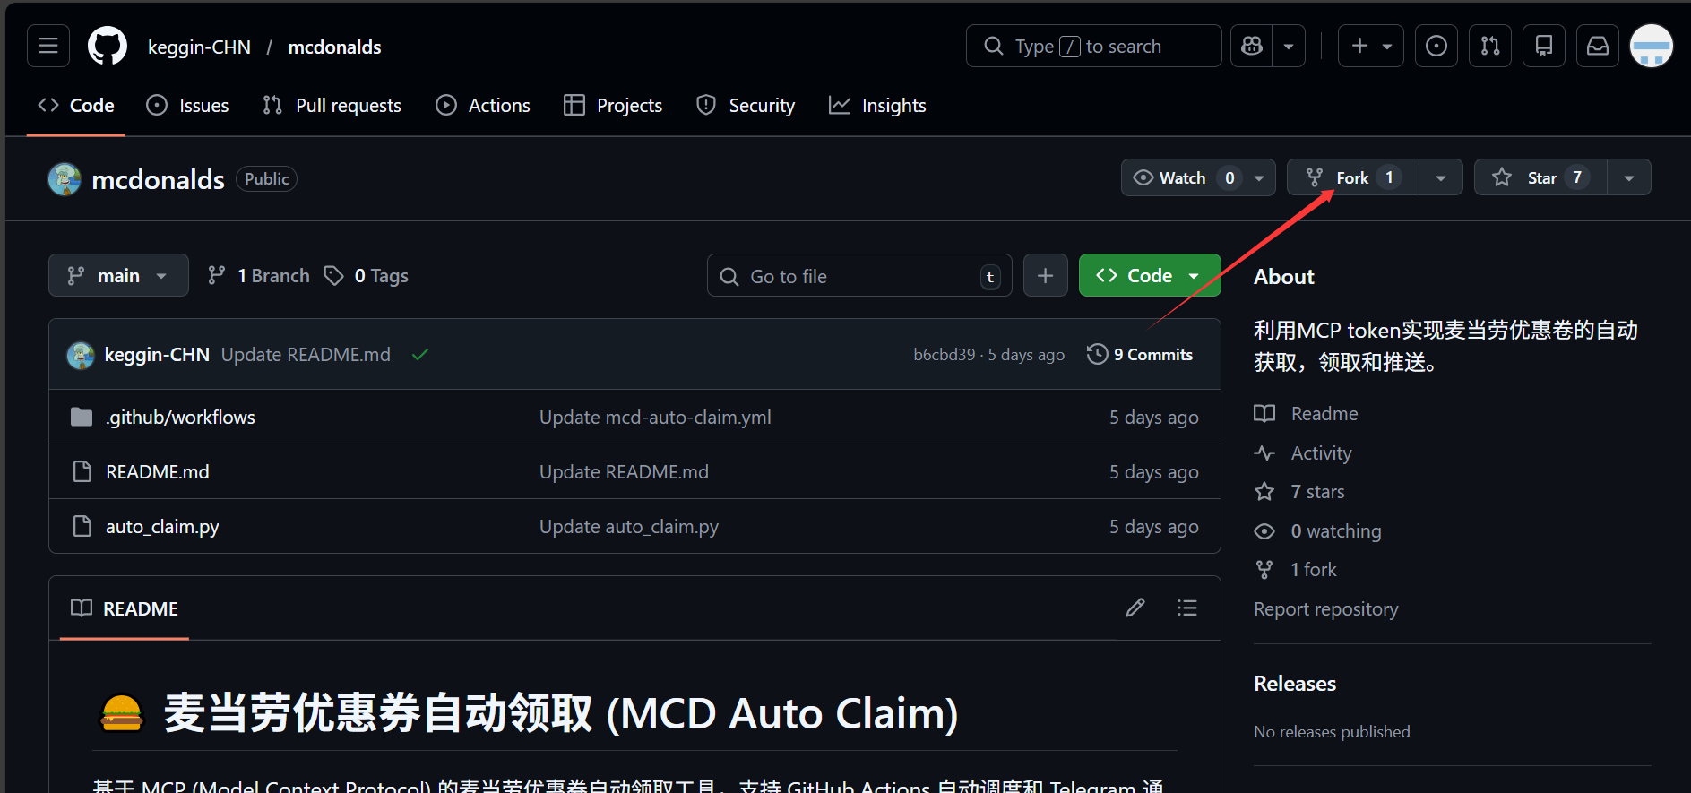Open the README outline list icon
This screenshot has width=1691, height=793.
1187,608
